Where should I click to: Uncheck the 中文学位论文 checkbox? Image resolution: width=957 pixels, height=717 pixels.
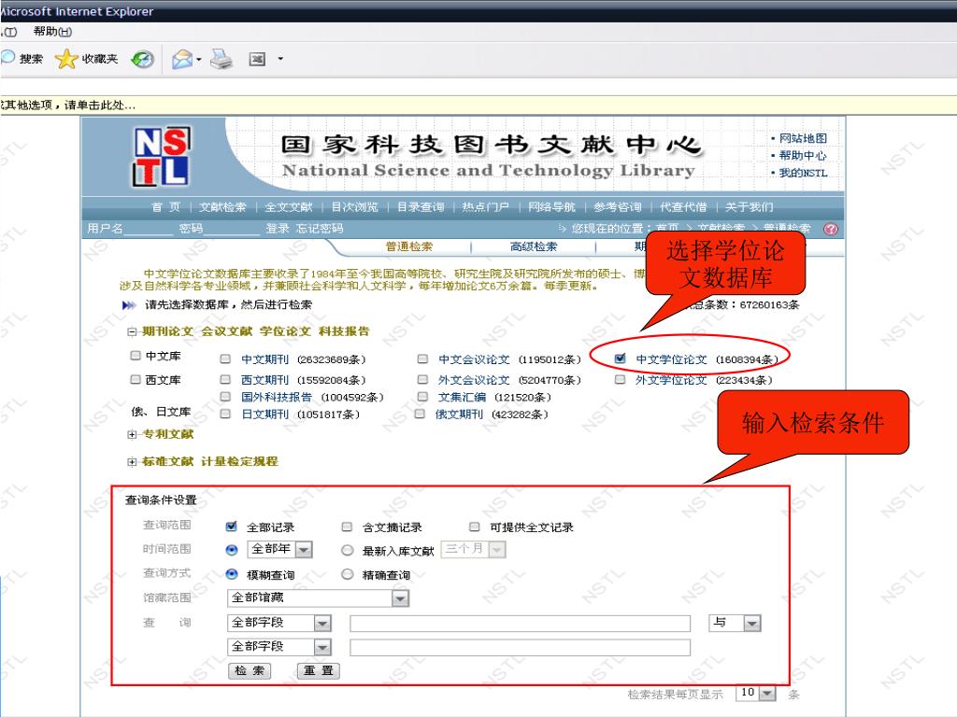(621, 358)
